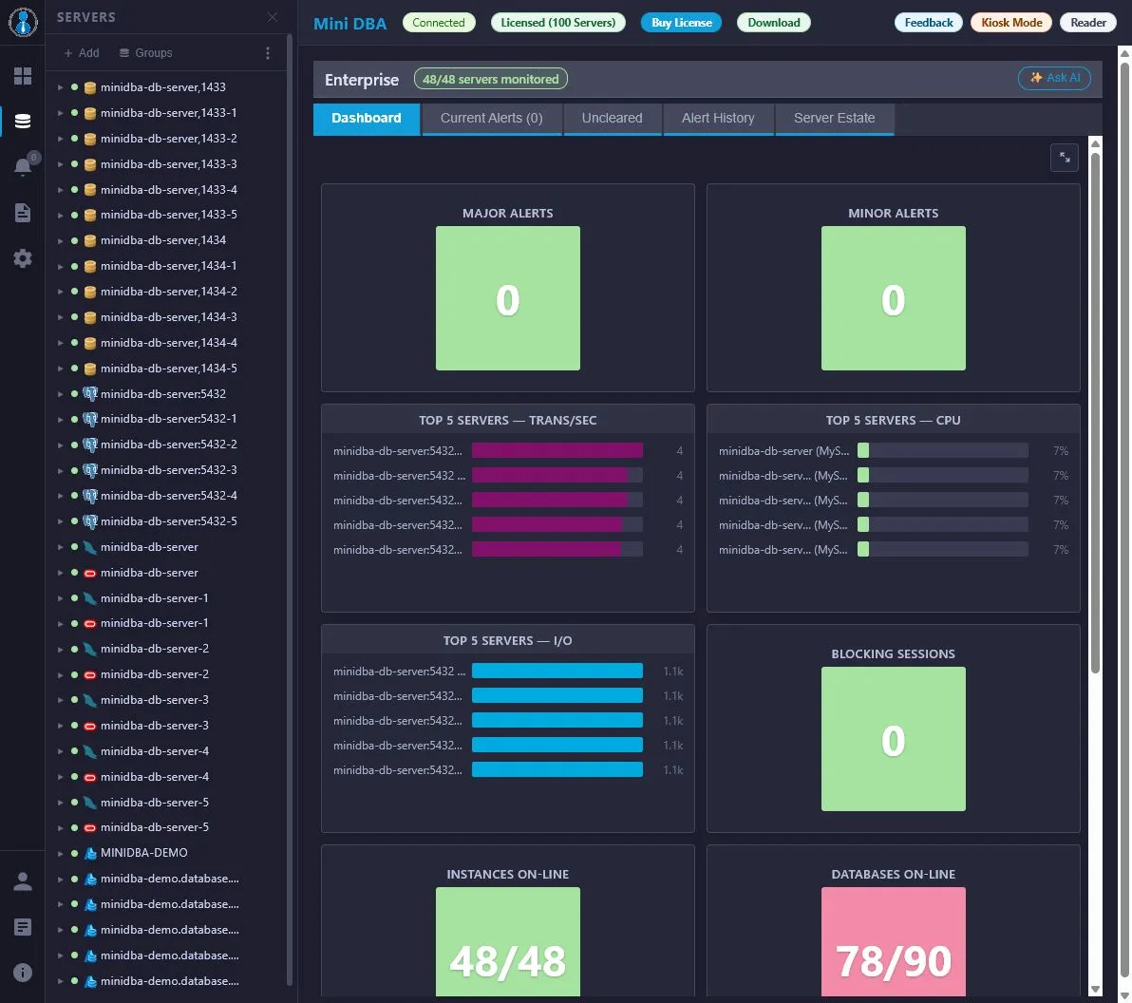Click the Databases On-Line 78/90 tile
The image size is (1132, 1003).
[893, 941]
